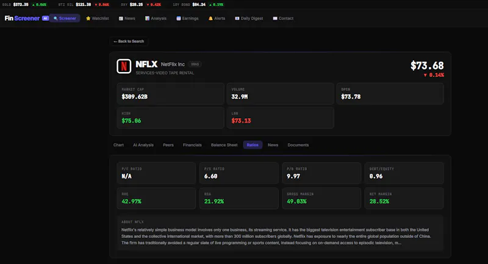Click the current price $73.68
Image resolution: width=488 pixels, height=264 pixels.
pos(427,66)
